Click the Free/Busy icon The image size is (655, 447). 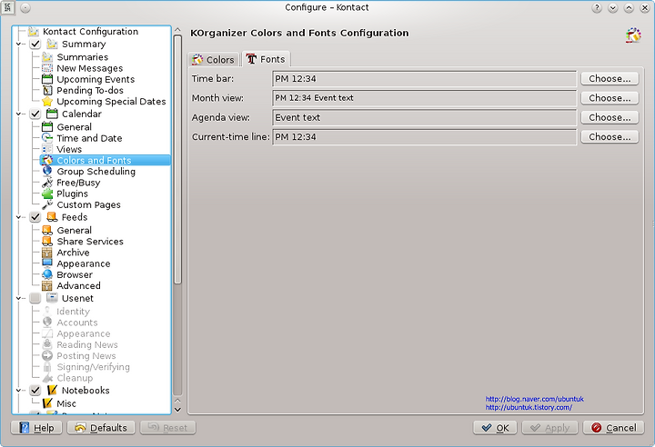pyautogui.click(x=47, y=183)
